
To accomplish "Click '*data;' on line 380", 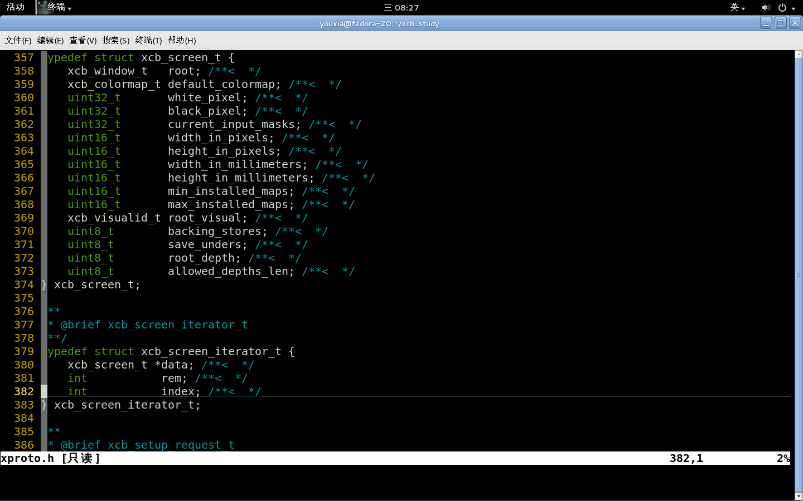I will pyautogui.click(x=175, y=365).
